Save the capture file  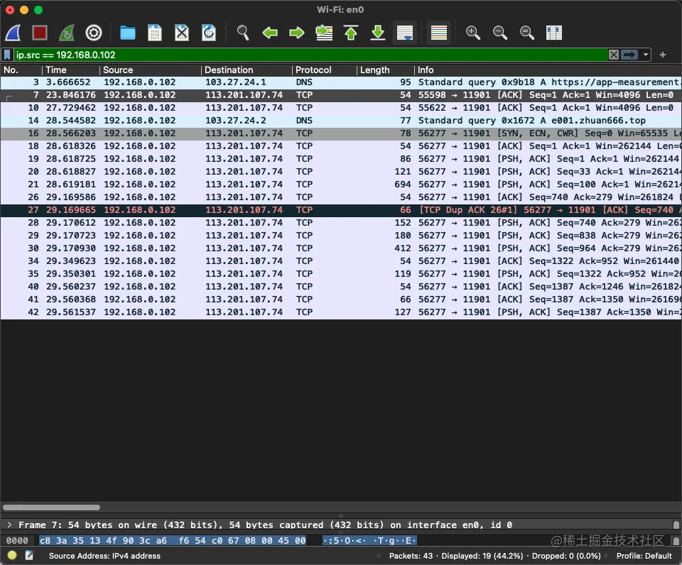(x=154, y=33)
